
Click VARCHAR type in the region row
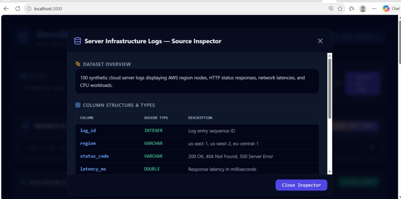pos(153,143)
